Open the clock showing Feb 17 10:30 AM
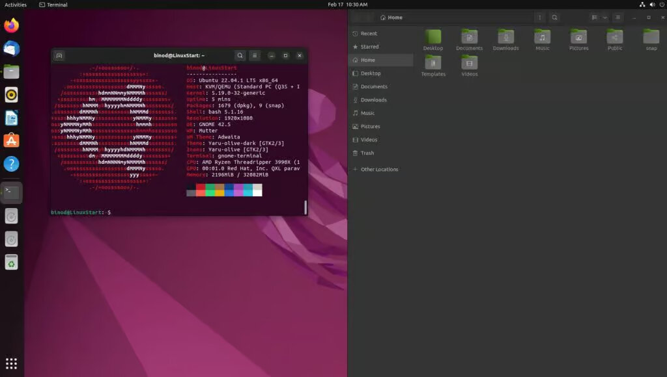 pos(348,5)
